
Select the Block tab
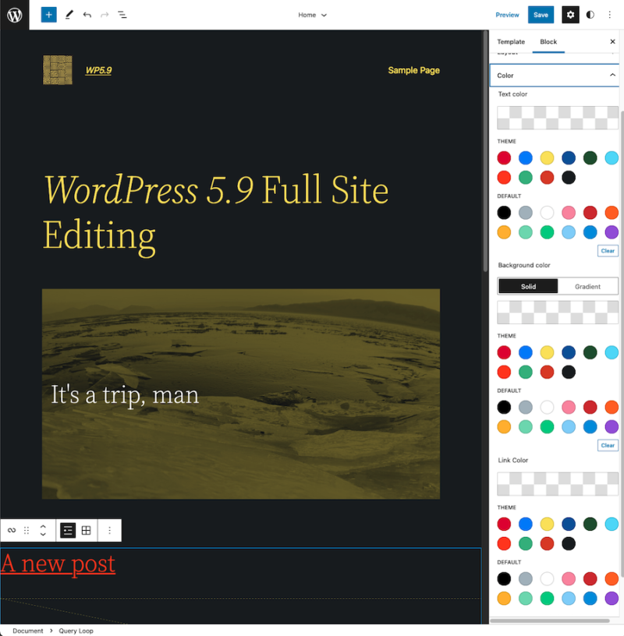tap(548, 42)
